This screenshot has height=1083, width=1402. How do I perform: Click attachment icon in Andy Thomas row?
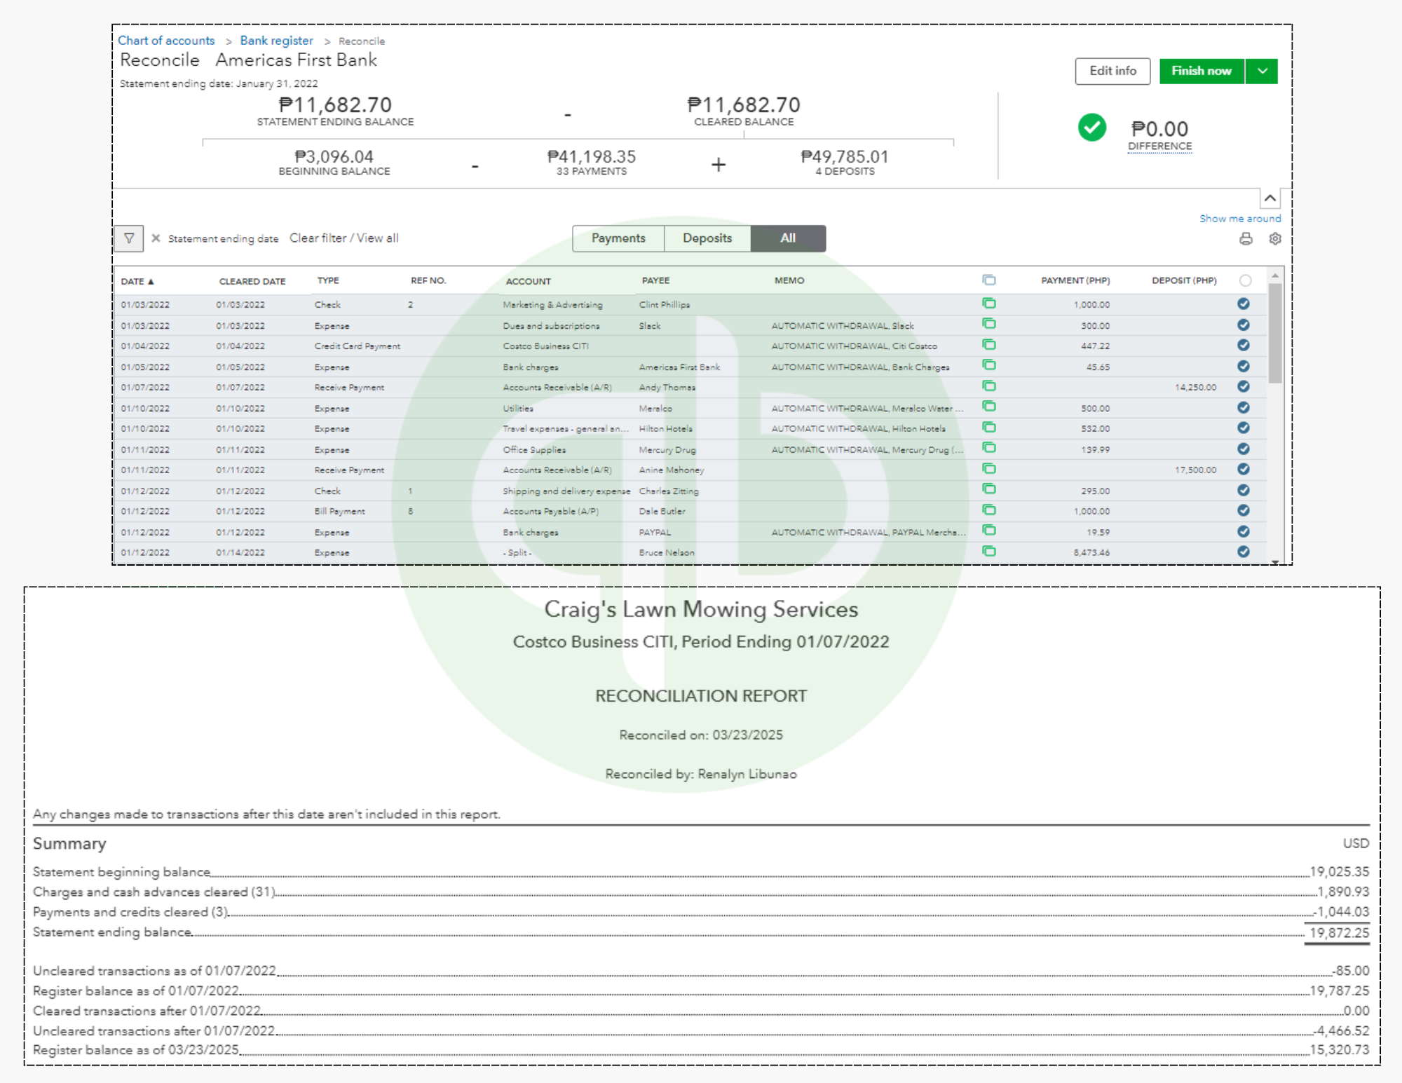989,386
